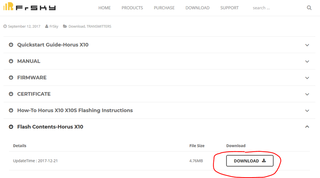Open the PRODUCTS menu
320x178 pixels.
point(132,8)
